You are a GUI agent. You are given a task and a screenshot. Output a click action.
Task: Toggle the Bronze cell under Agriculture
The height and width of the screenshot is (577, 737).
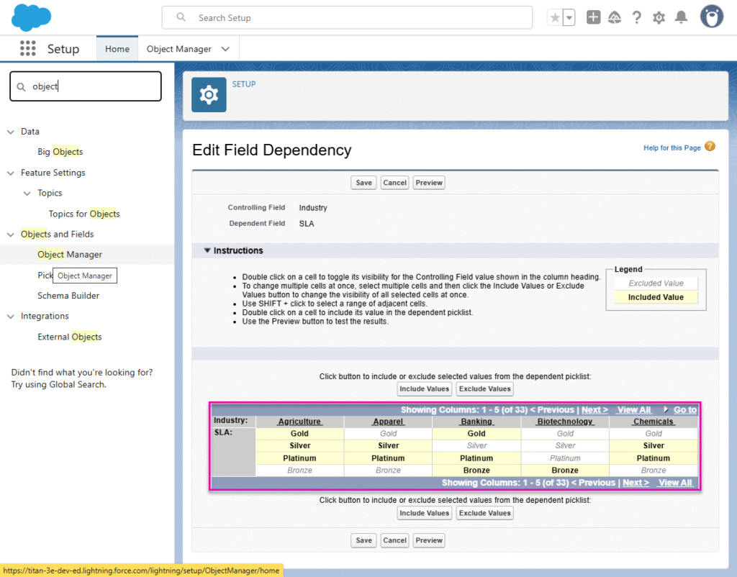299,471
